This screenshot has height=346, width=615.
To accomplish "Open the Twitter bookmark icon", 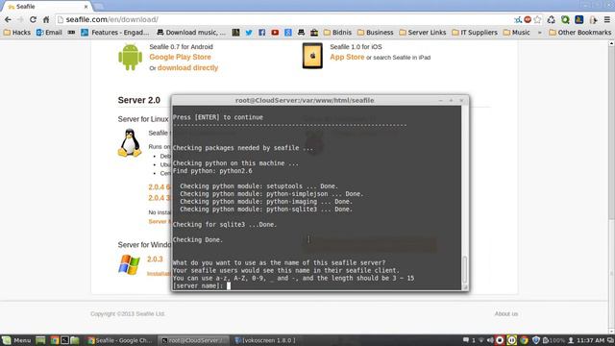I will (x=249, y=33).
